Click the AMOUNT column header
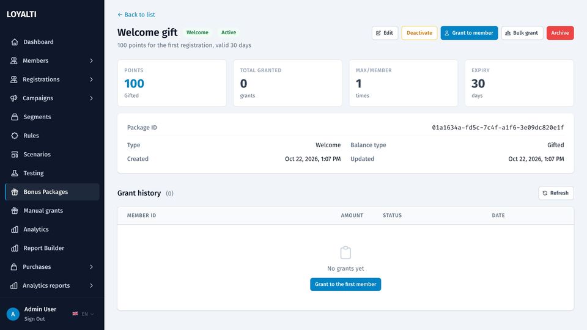Image resolution: width=587 pixels, height=330 pixels. click(352, 216)
